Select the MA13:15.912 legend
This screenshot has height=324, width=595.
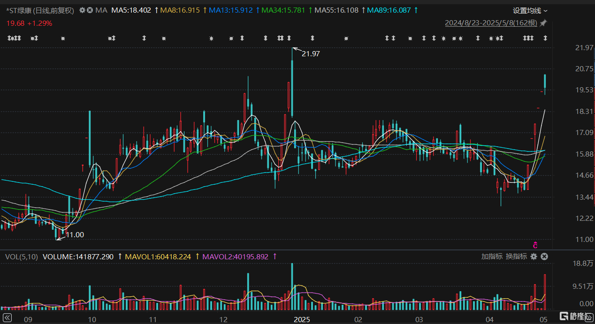point(230,10)
